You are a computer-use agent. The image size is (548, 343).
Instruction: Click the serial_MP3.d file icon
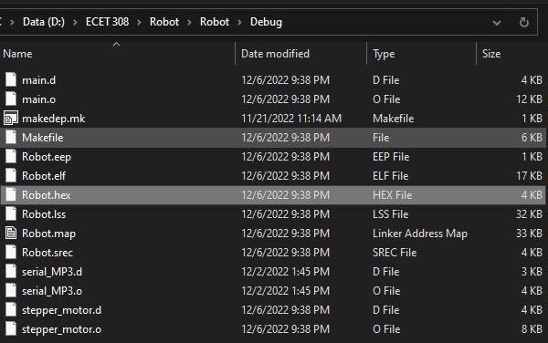[x=11, y=272]
